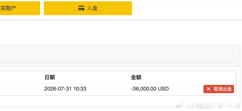The image size is (242, 111).
Task: Select the -36,000.00 amount value
Action: tap(143, 89)
